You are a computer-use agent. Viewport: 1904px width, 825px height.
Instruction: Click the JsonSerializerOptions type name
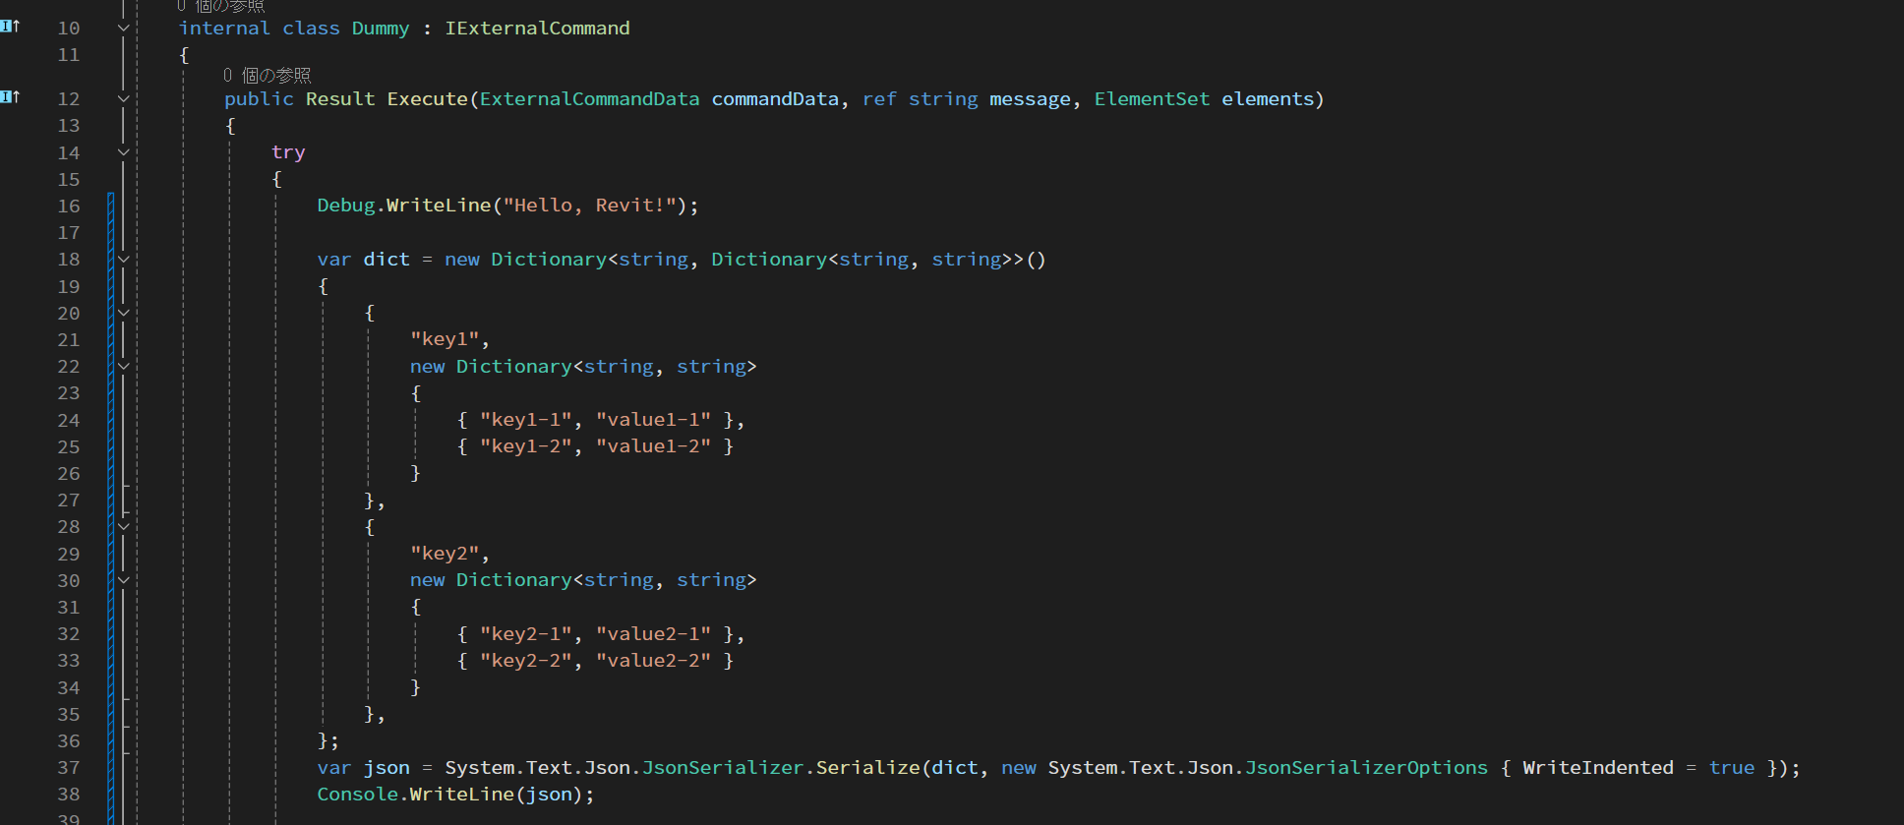pos(1366,768)
